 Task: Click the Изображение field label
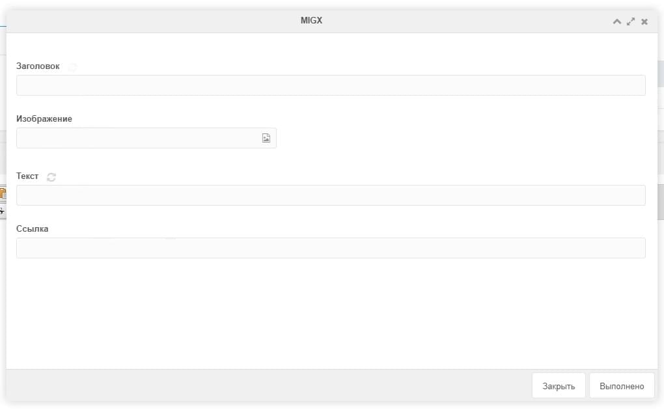pos(44,119)
